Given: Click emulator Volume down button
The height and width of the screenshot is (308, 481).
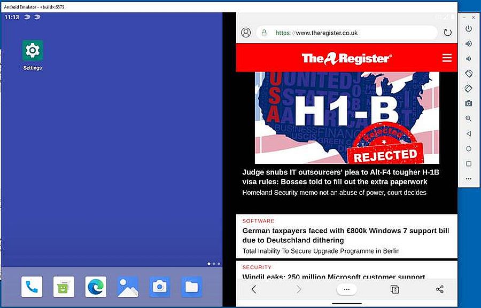Looking at the screenshot, I should click(x=468, y=59).
